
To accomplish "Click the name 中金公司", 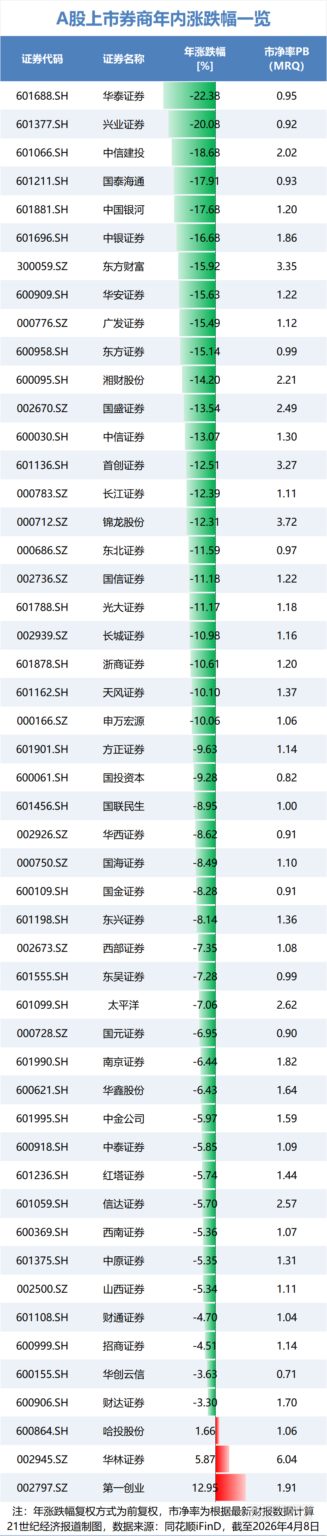I will [124, 1119].
